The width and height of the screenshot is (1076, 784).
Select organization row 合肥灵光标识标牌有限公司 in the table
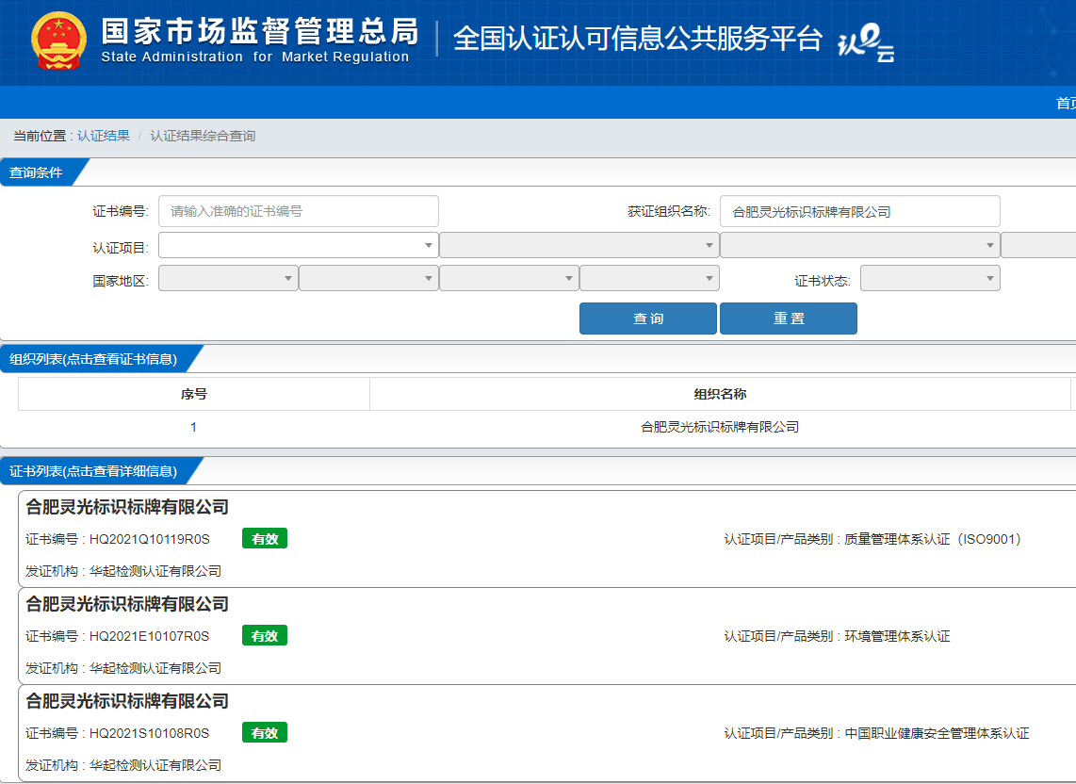pos(720,427)
